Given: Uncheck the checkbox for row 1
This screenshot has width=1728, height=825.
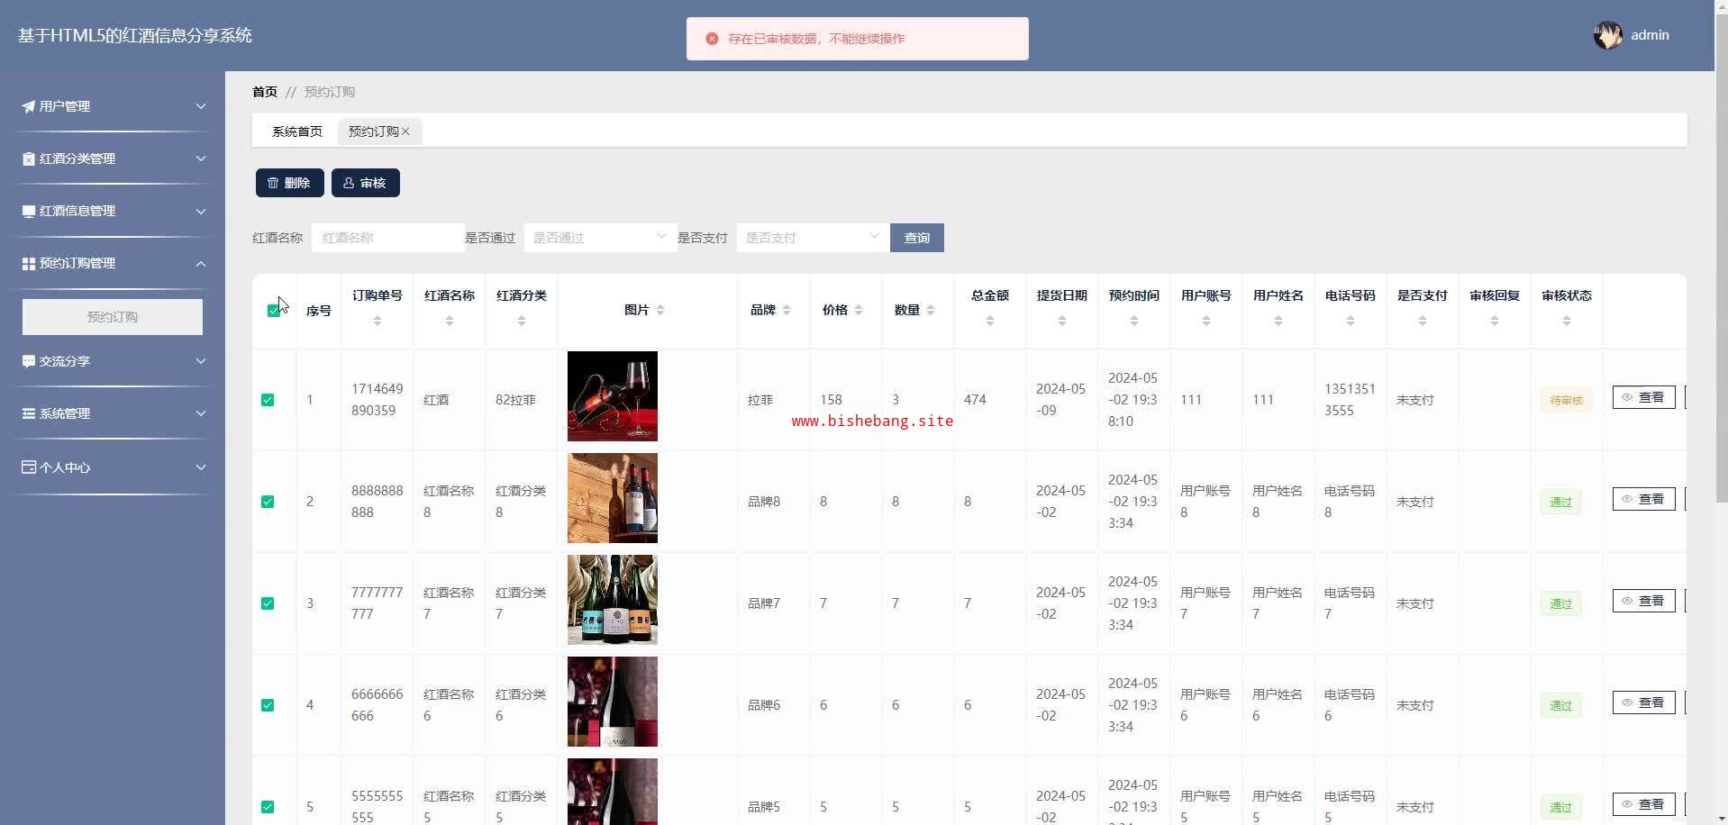Looking at the screenshot, I should (x=268, y=400).
